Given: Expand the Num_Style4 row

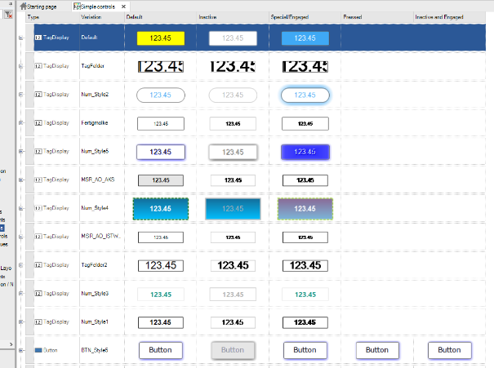Looking at the screenshot, I should (20, 208).
